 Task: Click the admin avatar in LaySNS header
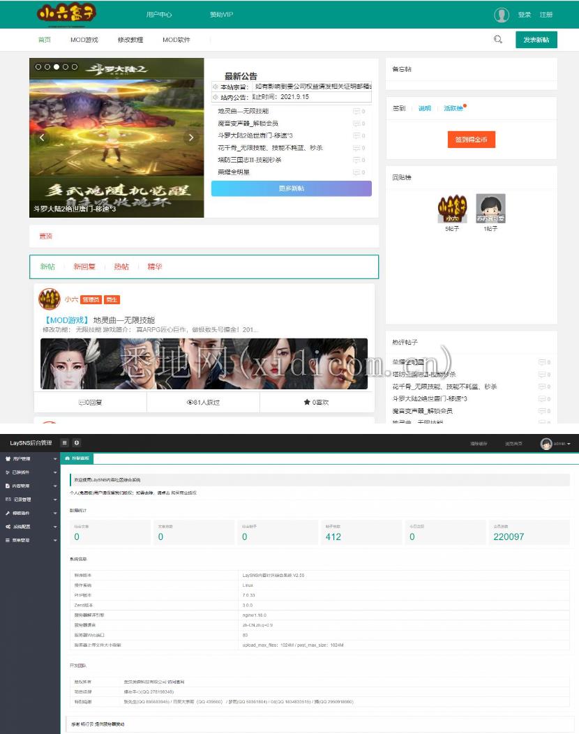(x=546, y=443)
